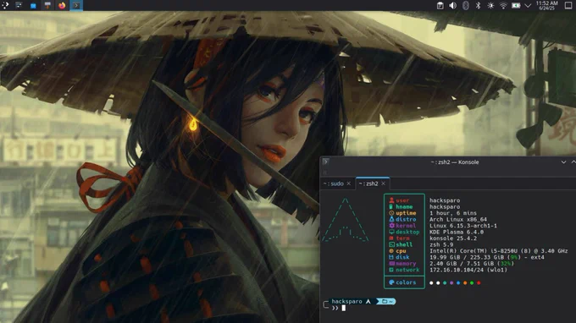576x323 pixels.
Task: Open the clock showing 11:52 AM
Action: coord(546,5)
